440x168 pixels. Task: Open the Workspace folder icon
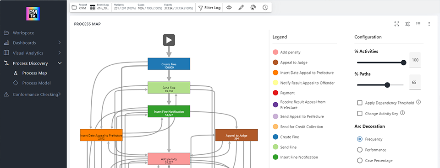tap(6, 33)
